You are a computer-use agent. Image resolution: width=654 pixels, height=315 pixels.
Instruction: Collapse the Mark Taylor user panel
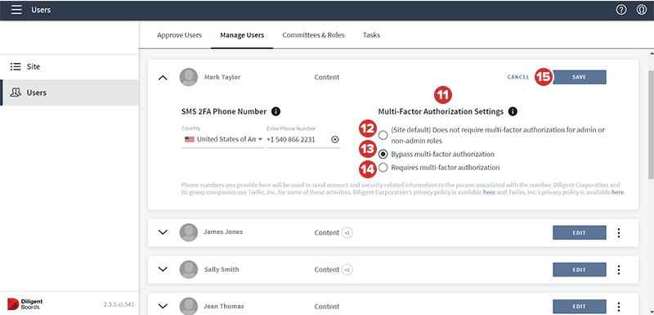(163, 78)
